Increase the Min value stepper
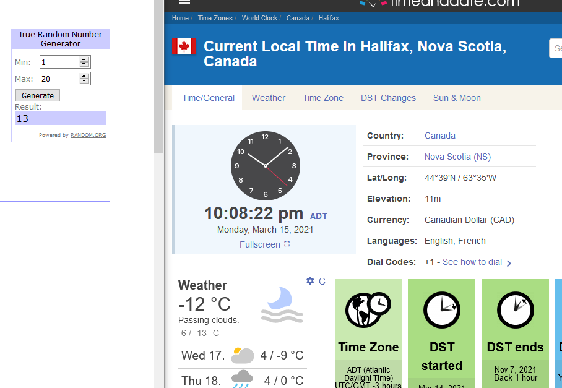Screen dimensions: 562x388 click(84, 59)
